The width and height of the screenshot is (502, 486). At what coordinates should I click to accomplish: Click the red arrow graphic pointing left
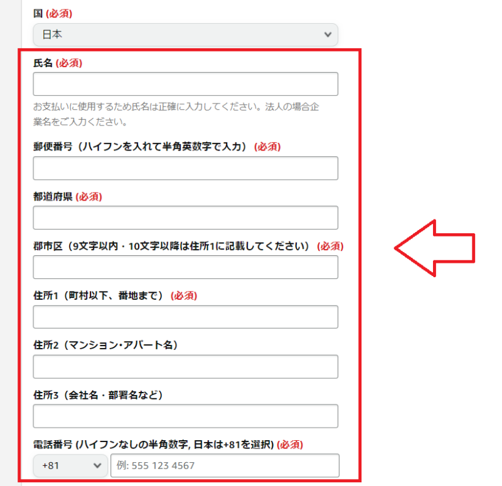click(433, 248)
